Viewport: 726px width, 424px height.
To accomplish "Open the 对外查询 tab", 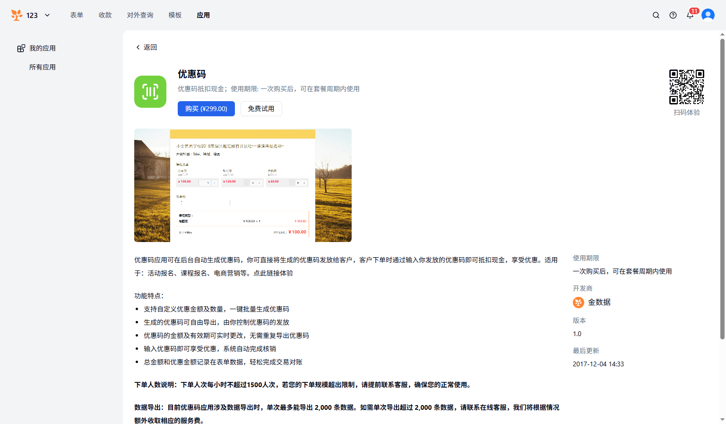I will click(140, 15).
